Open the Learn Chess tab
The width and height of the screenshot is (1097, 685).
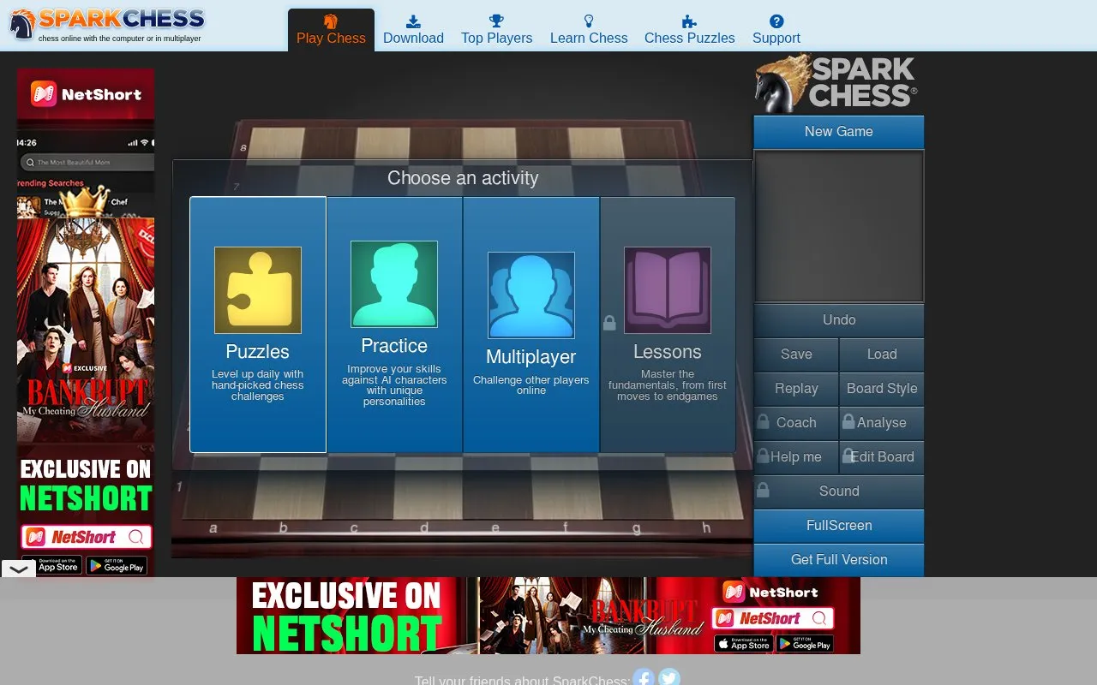(x=589, y=30)
